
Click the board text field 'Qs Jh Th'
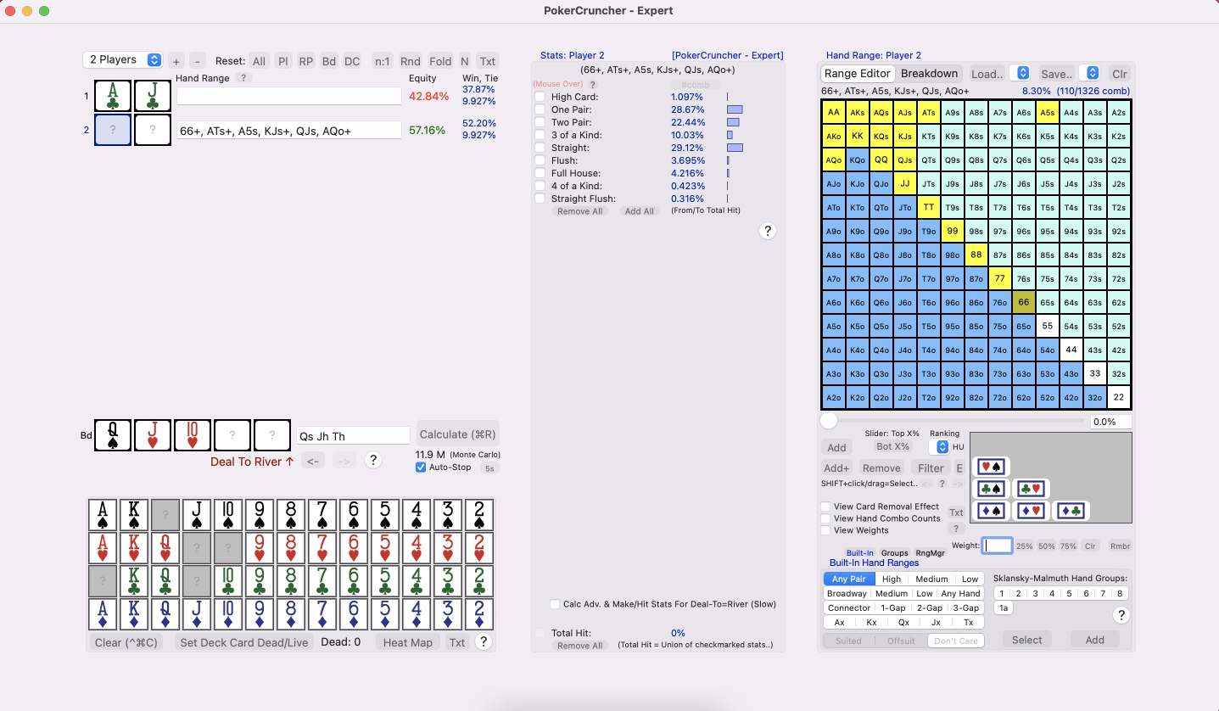[x=353, y=435]
